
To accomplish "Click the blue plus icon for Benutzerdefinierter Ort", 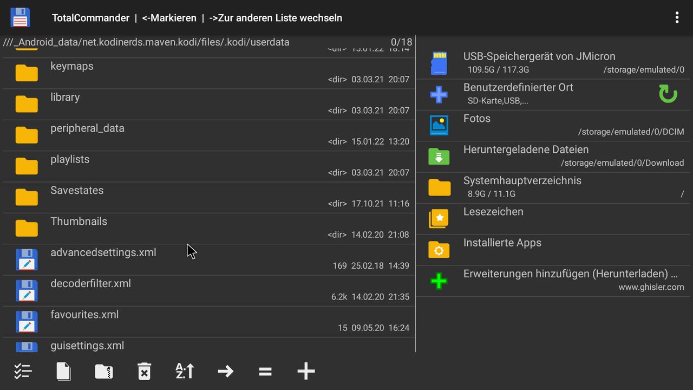I will (439, 94).
